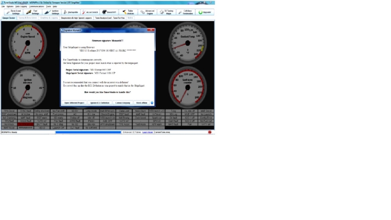Click the No Flat shift indicator
391x220 pixels.
(58, 111)
